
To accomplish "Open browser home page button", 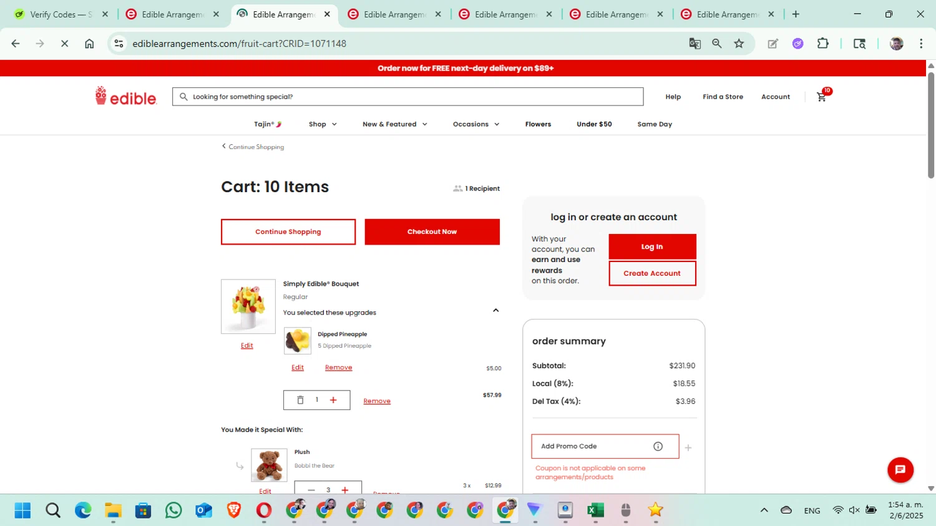I will click(x=89, y=44).
